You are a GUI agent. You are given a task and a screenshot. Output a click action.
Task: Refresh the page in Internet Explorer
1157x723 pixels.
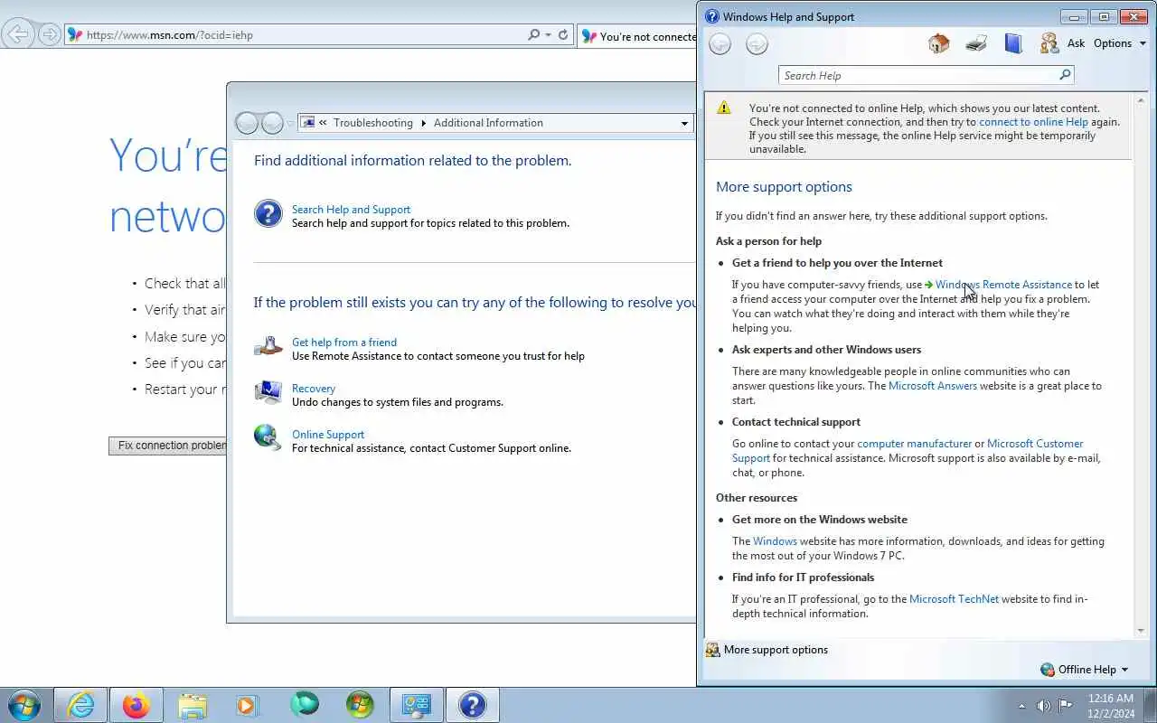coord(563,35)
